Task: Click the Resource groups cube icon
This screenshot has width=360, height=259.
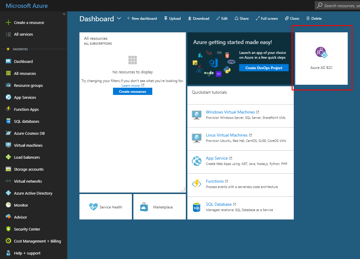Action: tap(8, 85)
